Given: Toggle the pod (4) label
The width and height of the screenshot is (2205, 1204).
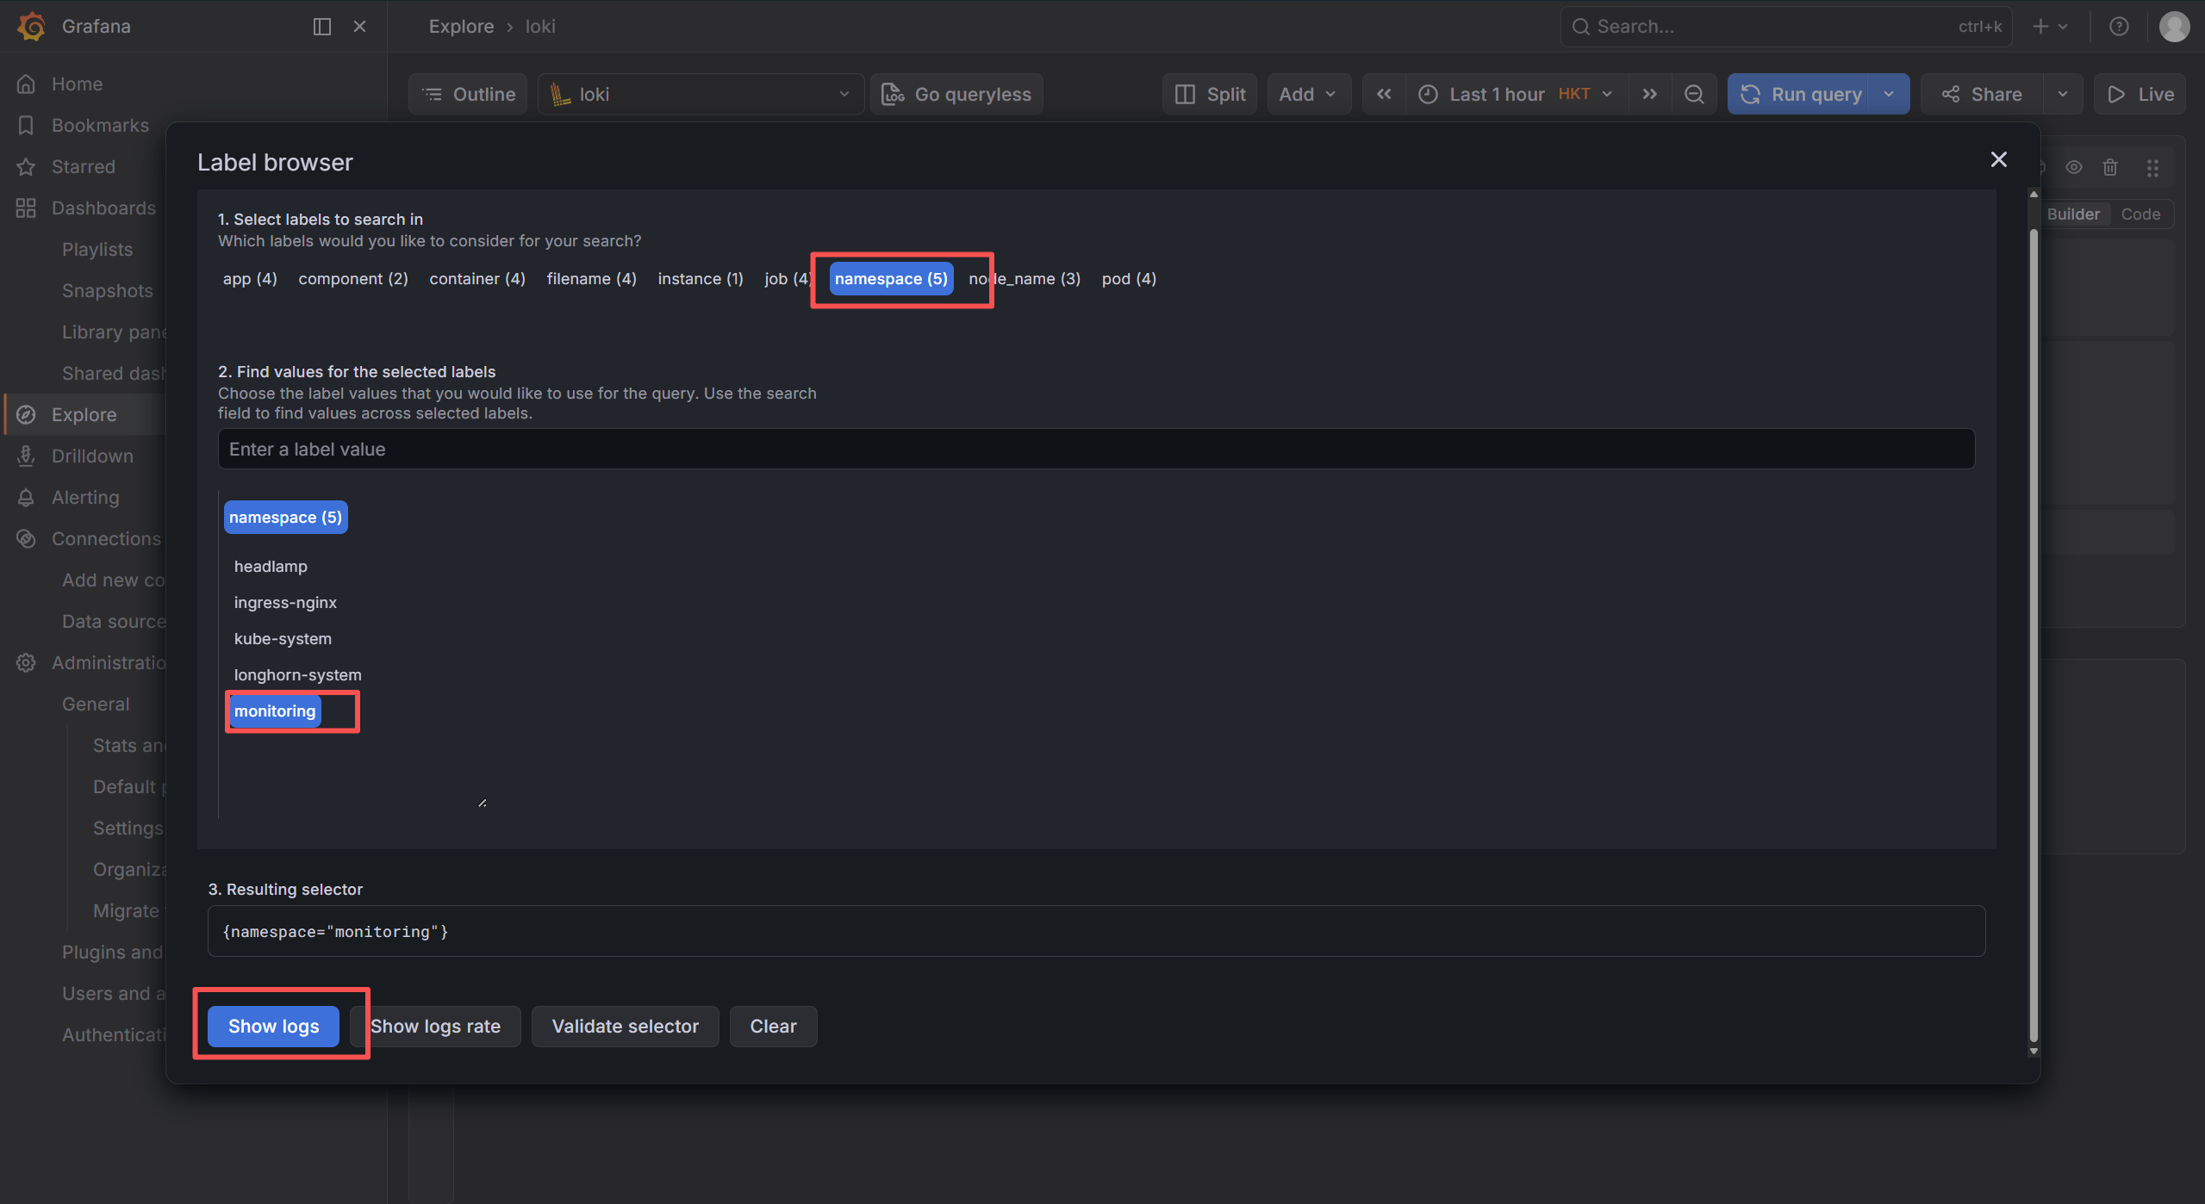Looking at the screenshot, I should [1129, 278].
